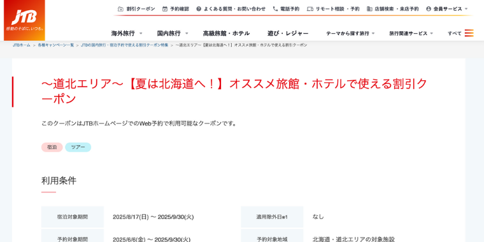Select the 遊び・レジャー menu item
This screenshot has height=242, width=484.
(288, 33)
